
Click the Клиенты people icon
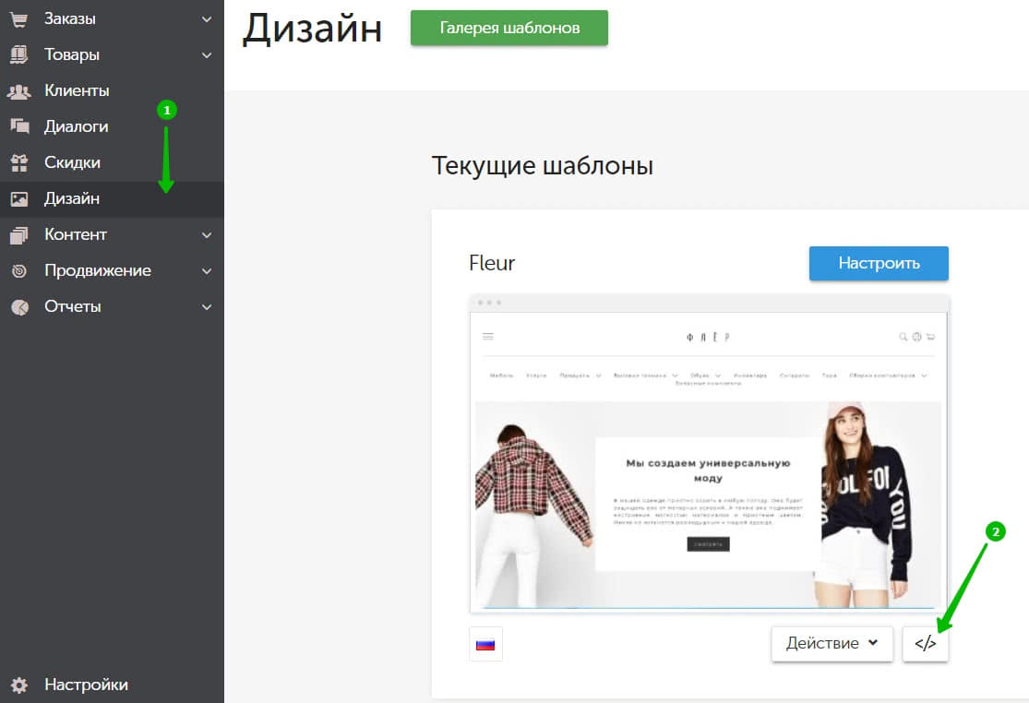(18, 90)
